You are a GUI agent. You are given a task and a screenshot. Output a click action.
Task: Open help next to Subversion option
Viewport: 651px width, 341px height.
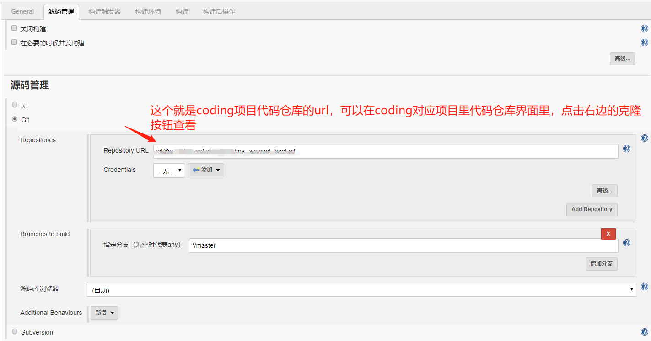point(644,331)
